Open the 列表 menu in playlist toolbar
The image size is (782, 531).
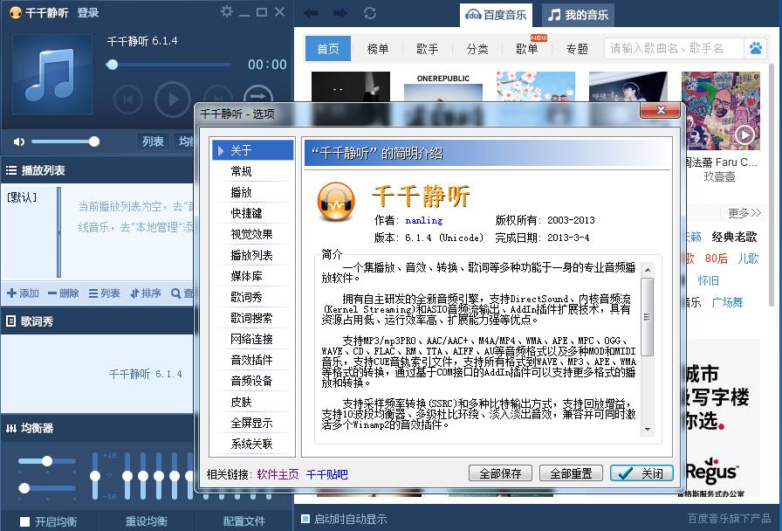pyautogui.click(x=104, y=293)
